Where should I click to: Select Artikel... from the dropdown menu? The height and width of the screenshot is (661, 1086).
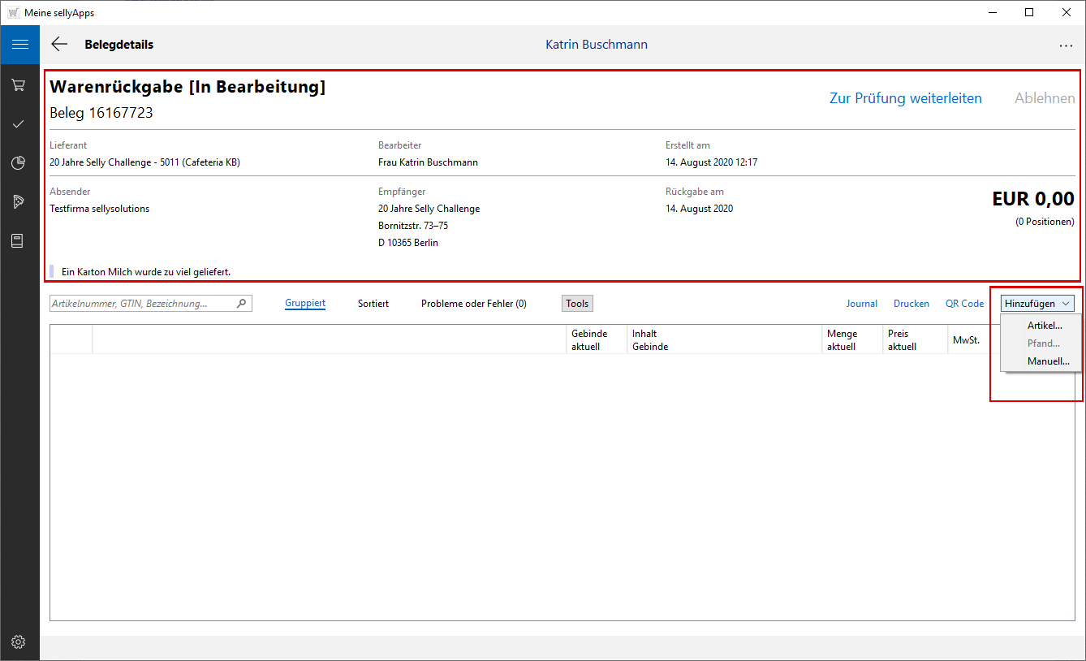(x=1045, y=326)
